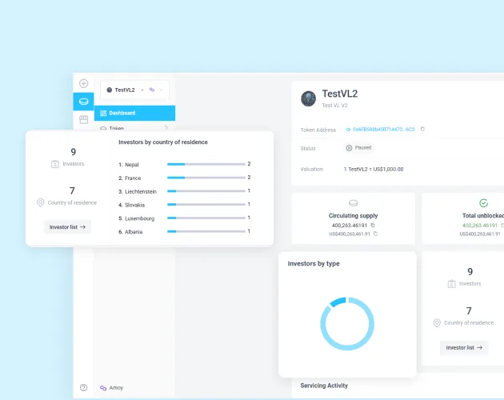Click the green Total unblocked amount
This screenshot has height=400, width=504.
[x=480, y=226]
